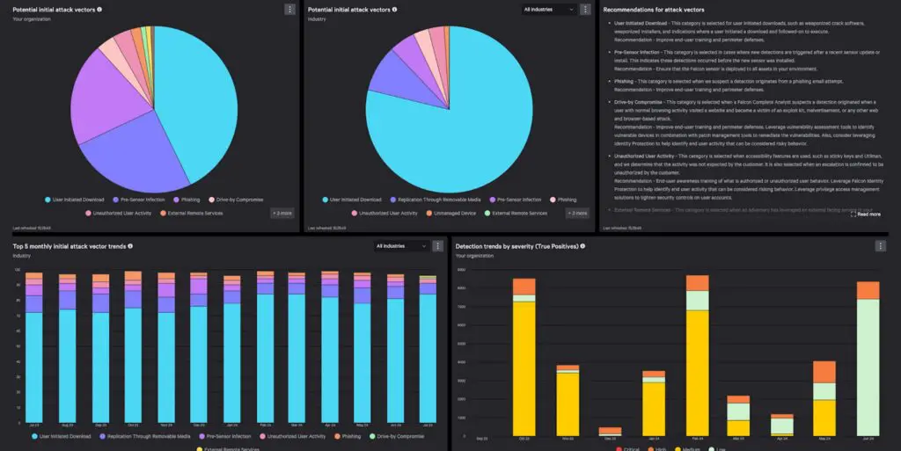
Task: Click info icon next to Recommendations for attack vectors
Action: point(709,10)
